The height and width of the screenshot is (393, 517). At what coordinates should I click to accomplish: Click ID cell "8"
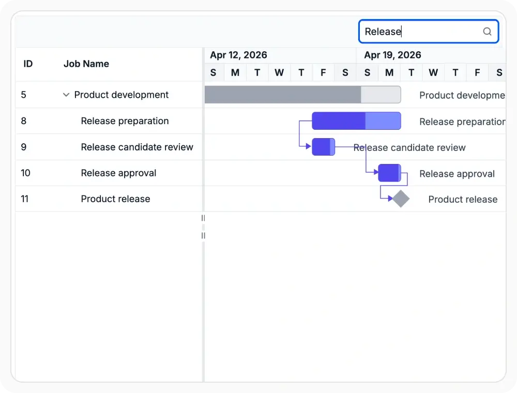(x=23, y=121)
